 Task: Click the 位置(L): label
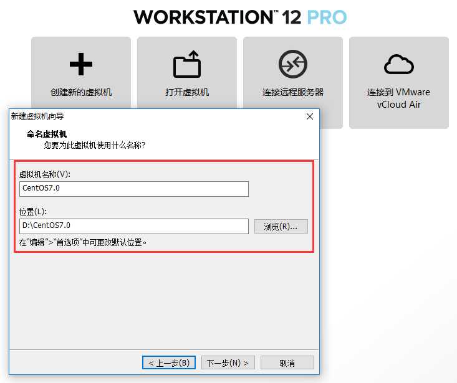pos(33,212)
